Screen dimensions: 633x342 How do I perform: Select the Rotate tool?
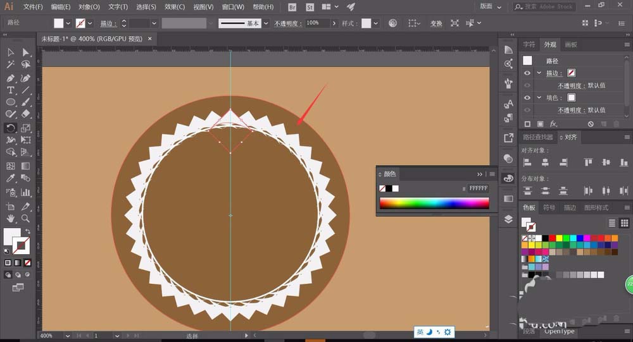click(x=11, y=128)
